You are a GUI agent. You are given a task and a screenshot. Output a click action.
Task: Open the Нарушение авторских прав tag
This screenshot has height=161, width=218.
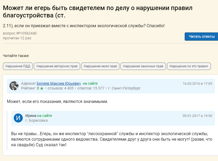[57, 66]
